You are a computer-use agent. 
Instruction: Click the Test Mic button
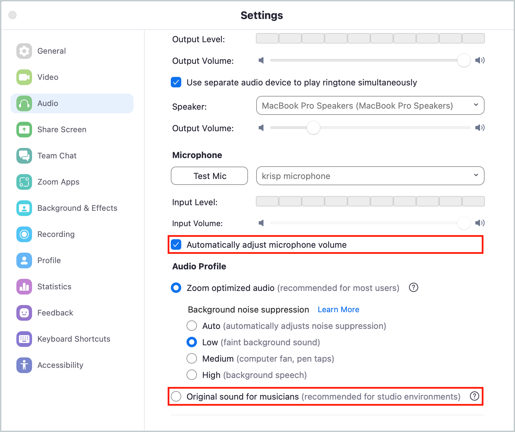209,176
